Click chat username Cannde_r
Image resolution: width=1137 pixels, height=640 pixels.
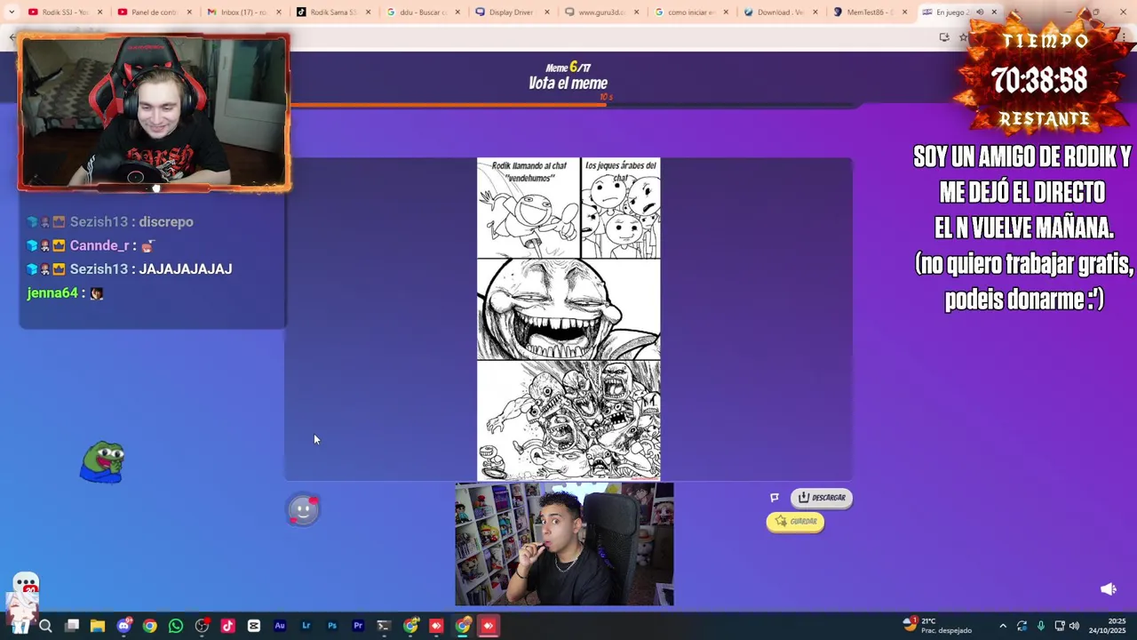99,245
